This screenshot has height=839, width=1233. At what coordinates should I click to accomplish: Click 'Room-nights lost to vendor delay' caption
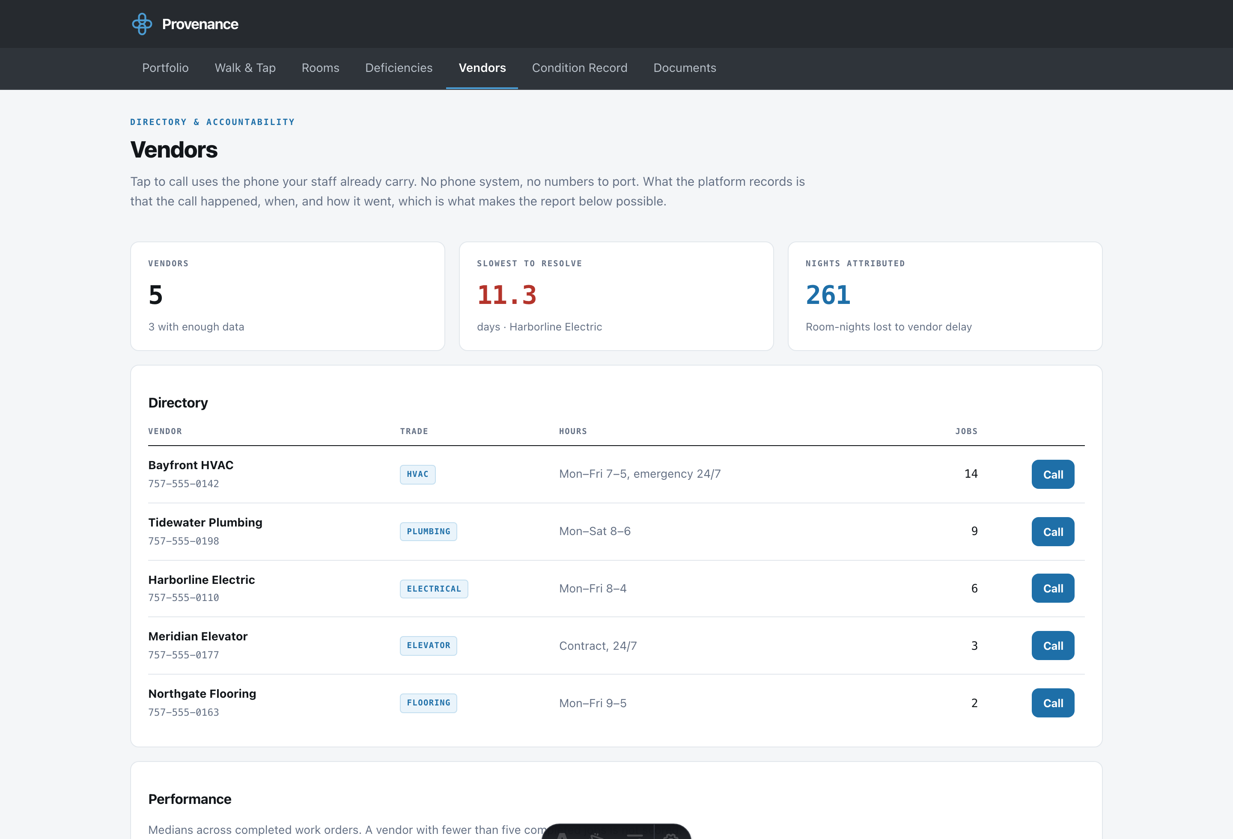tap(889, 327)
